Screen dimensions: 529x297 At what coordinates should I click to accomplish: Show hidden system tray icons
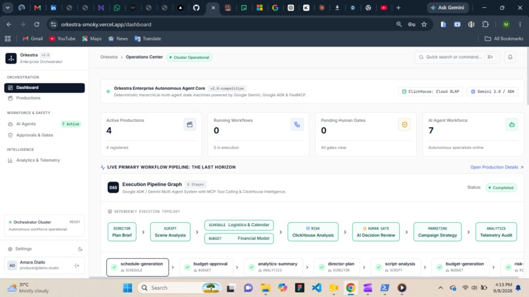[440, 288]
